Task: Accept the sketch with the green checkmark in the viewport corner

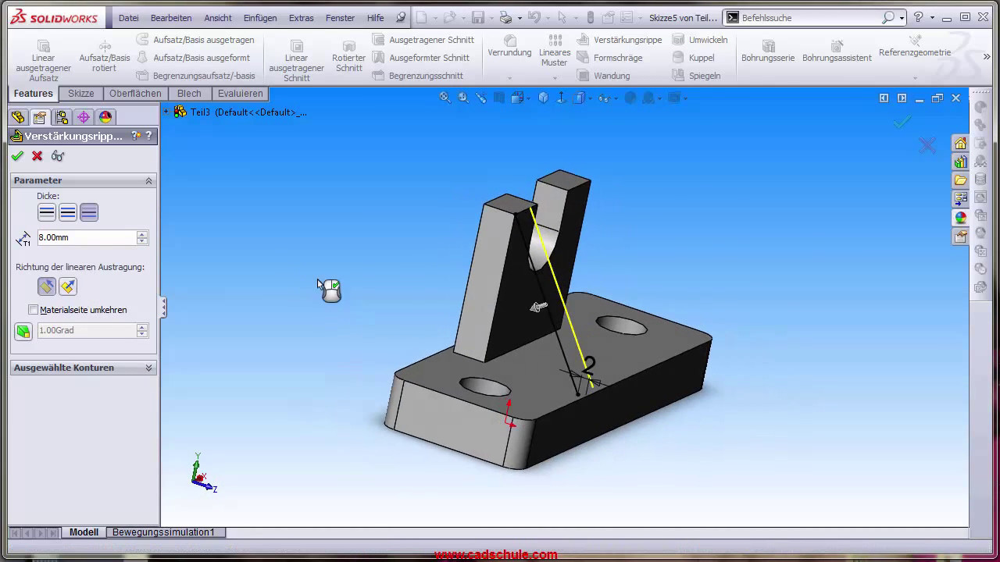Action: 902,121
